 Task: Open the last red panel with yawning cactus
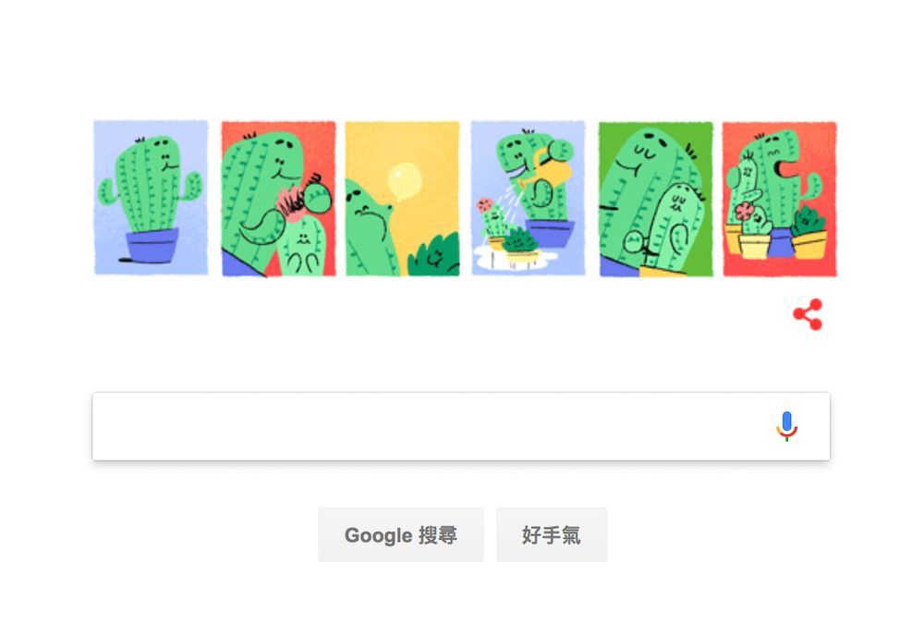[x=780, y=200]
